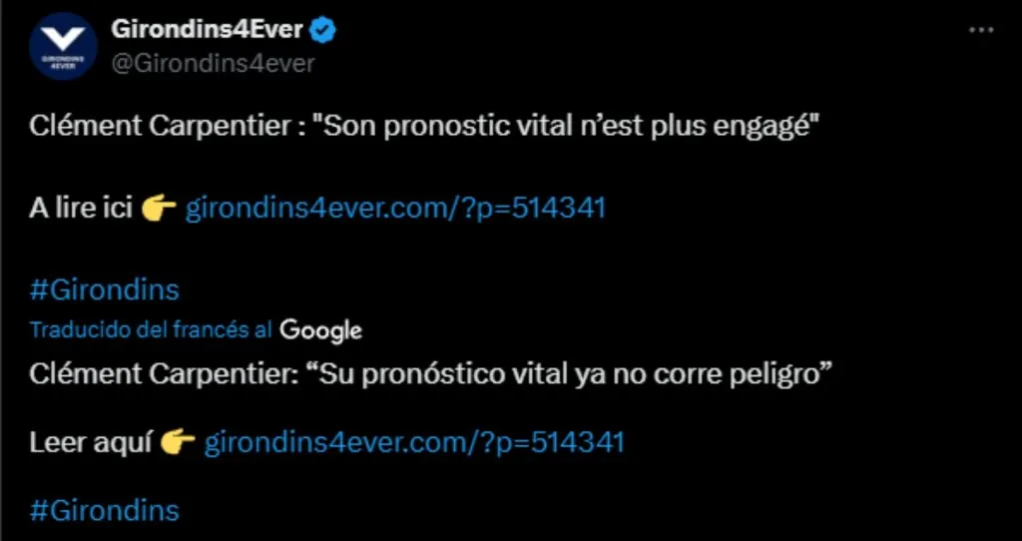Open the first #Girondins hashtag
Screen dimensions: 1022x541
click(105, 290)
